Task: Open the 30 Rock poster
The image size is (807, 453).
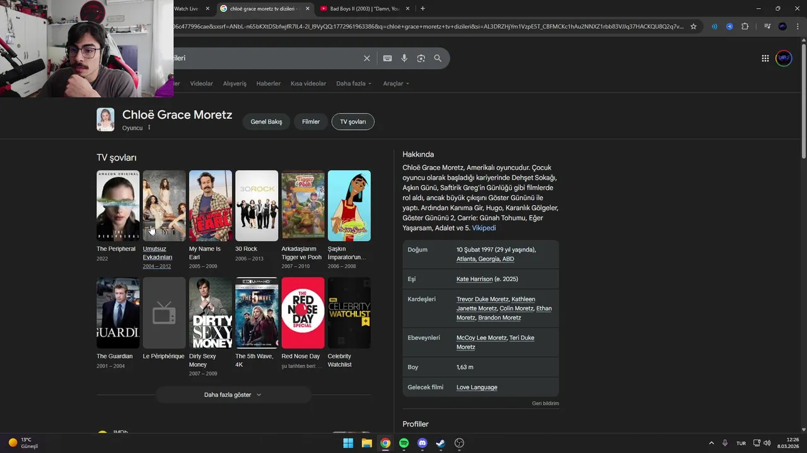Action: pyautogui.click(x=257, y=206)
